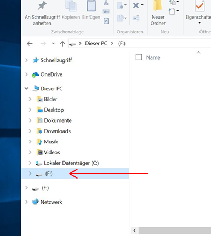Expand Lokaler Datenträger (C:) node
The width and height of the screenshot is (211, 236).
tap(30, 163)
